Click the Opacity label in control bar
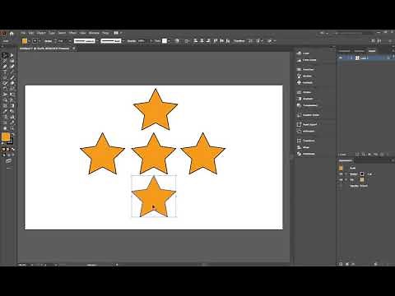The height and width of the screenshot is (296, 395). coord(132,41)
